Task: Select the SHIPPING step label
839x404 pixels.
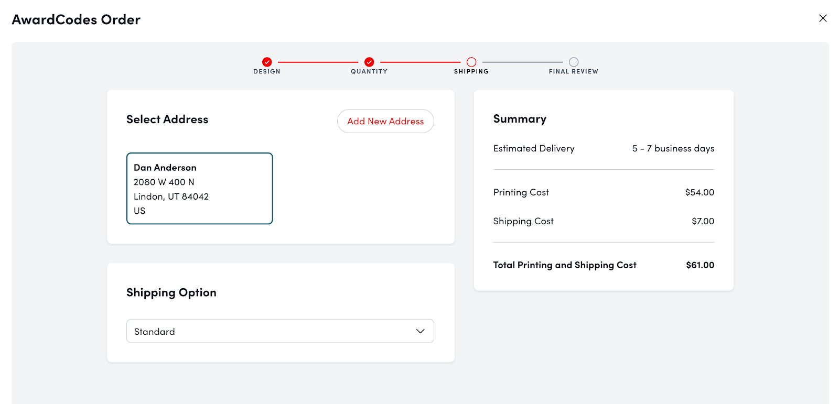Action: [x=471, y=72]
